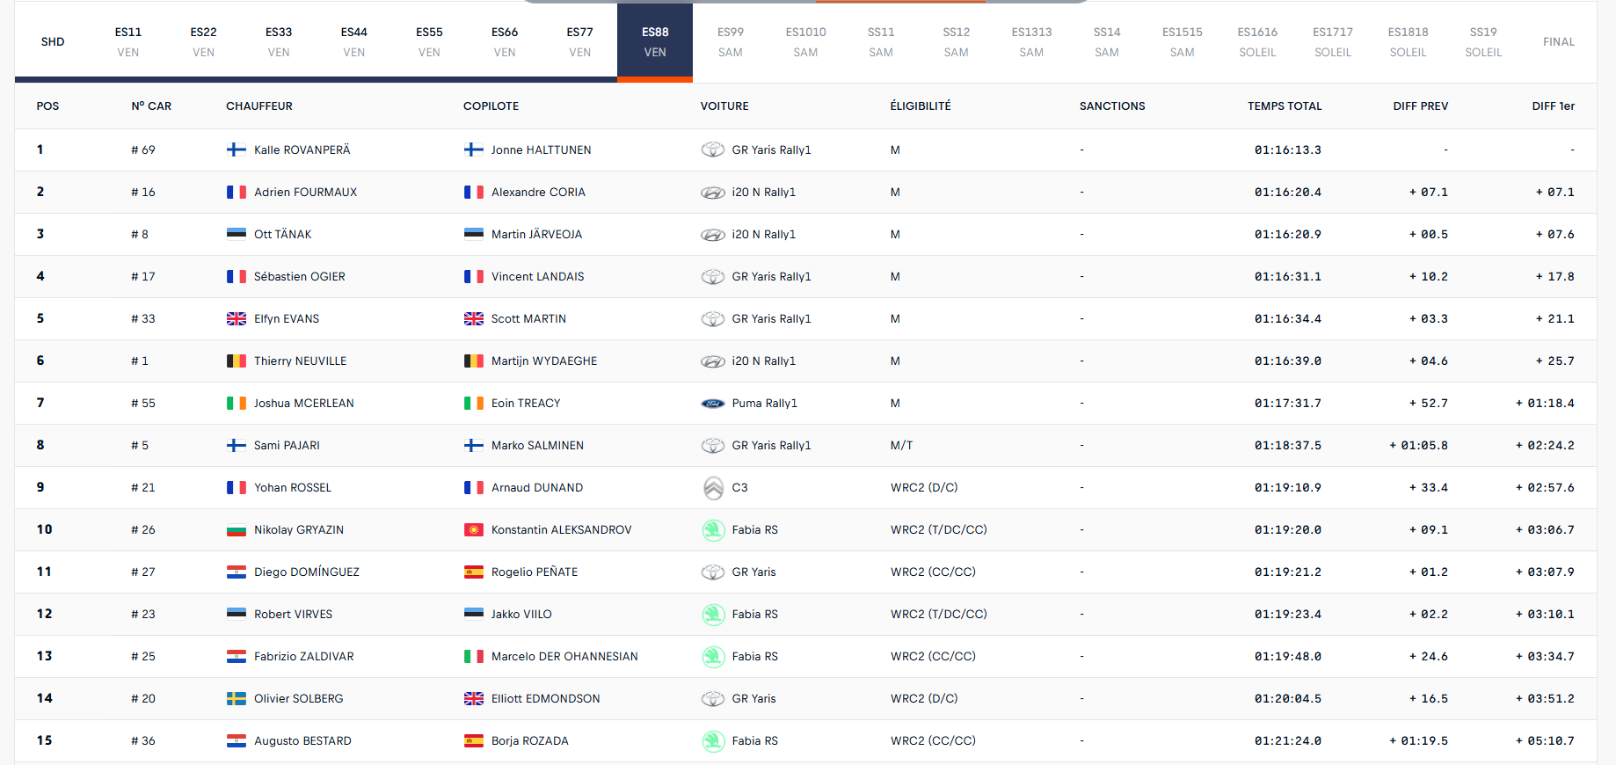1616x765 pixels.
Task: Click Bulgaria flag beside Nikolay GRYAZIN
Action: 237,529
